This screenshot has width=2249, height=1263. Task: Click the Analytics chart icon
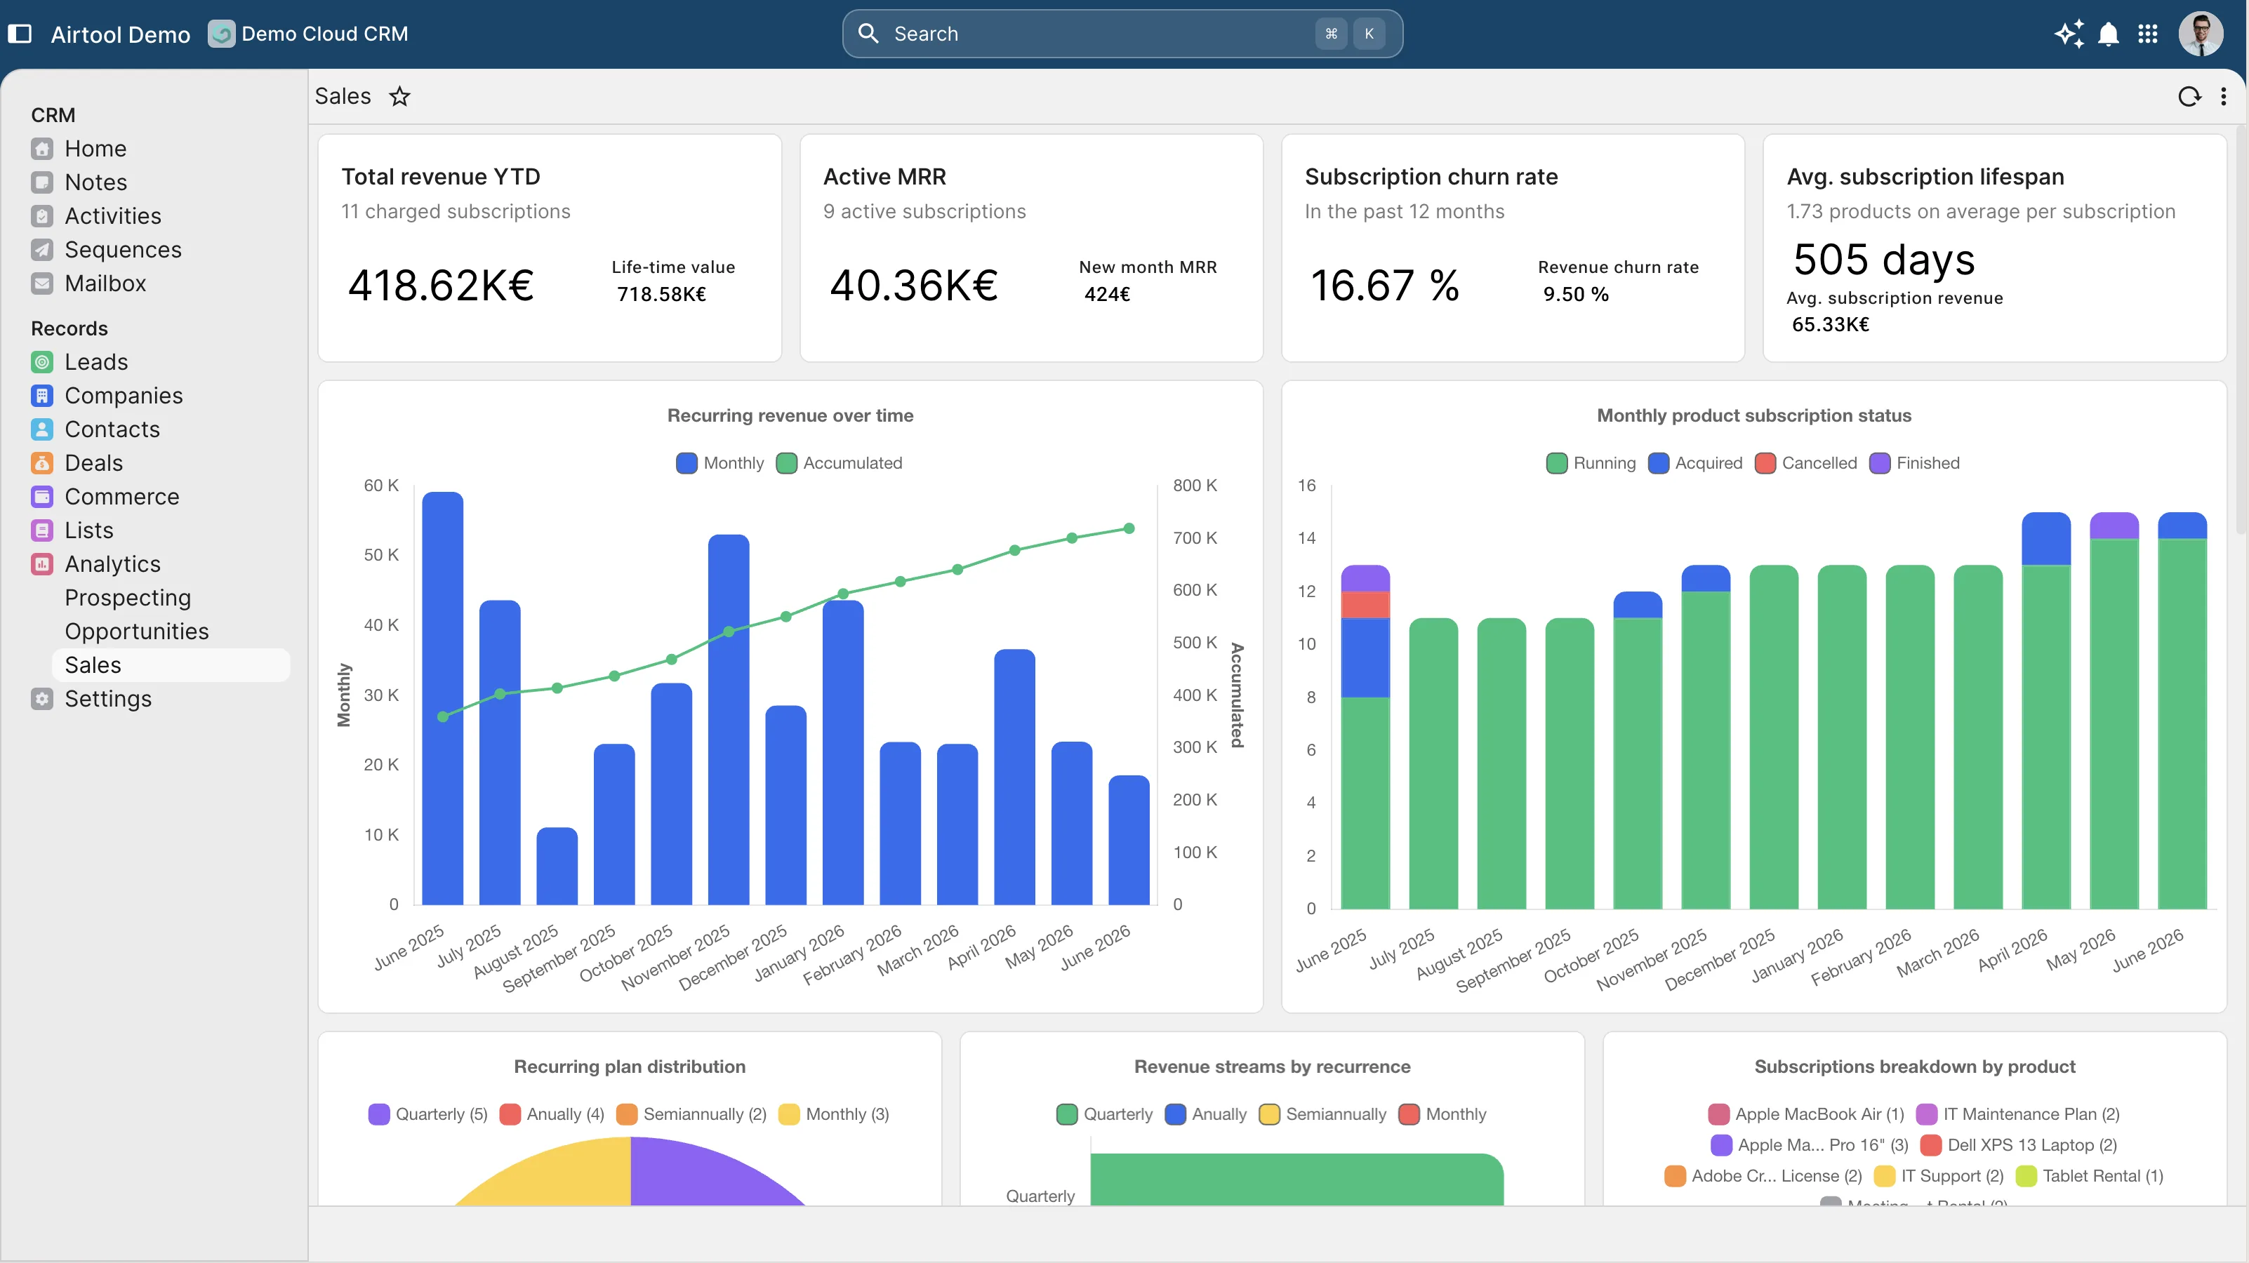[42, 565]
